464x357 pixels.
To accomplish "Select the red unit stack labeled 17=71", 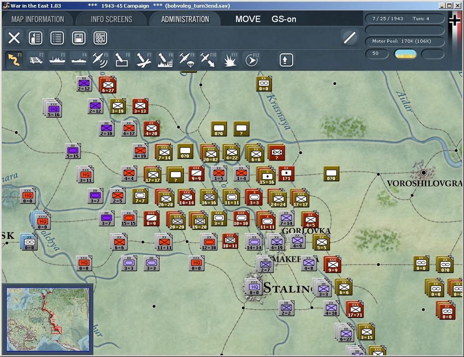I will 355,309.
